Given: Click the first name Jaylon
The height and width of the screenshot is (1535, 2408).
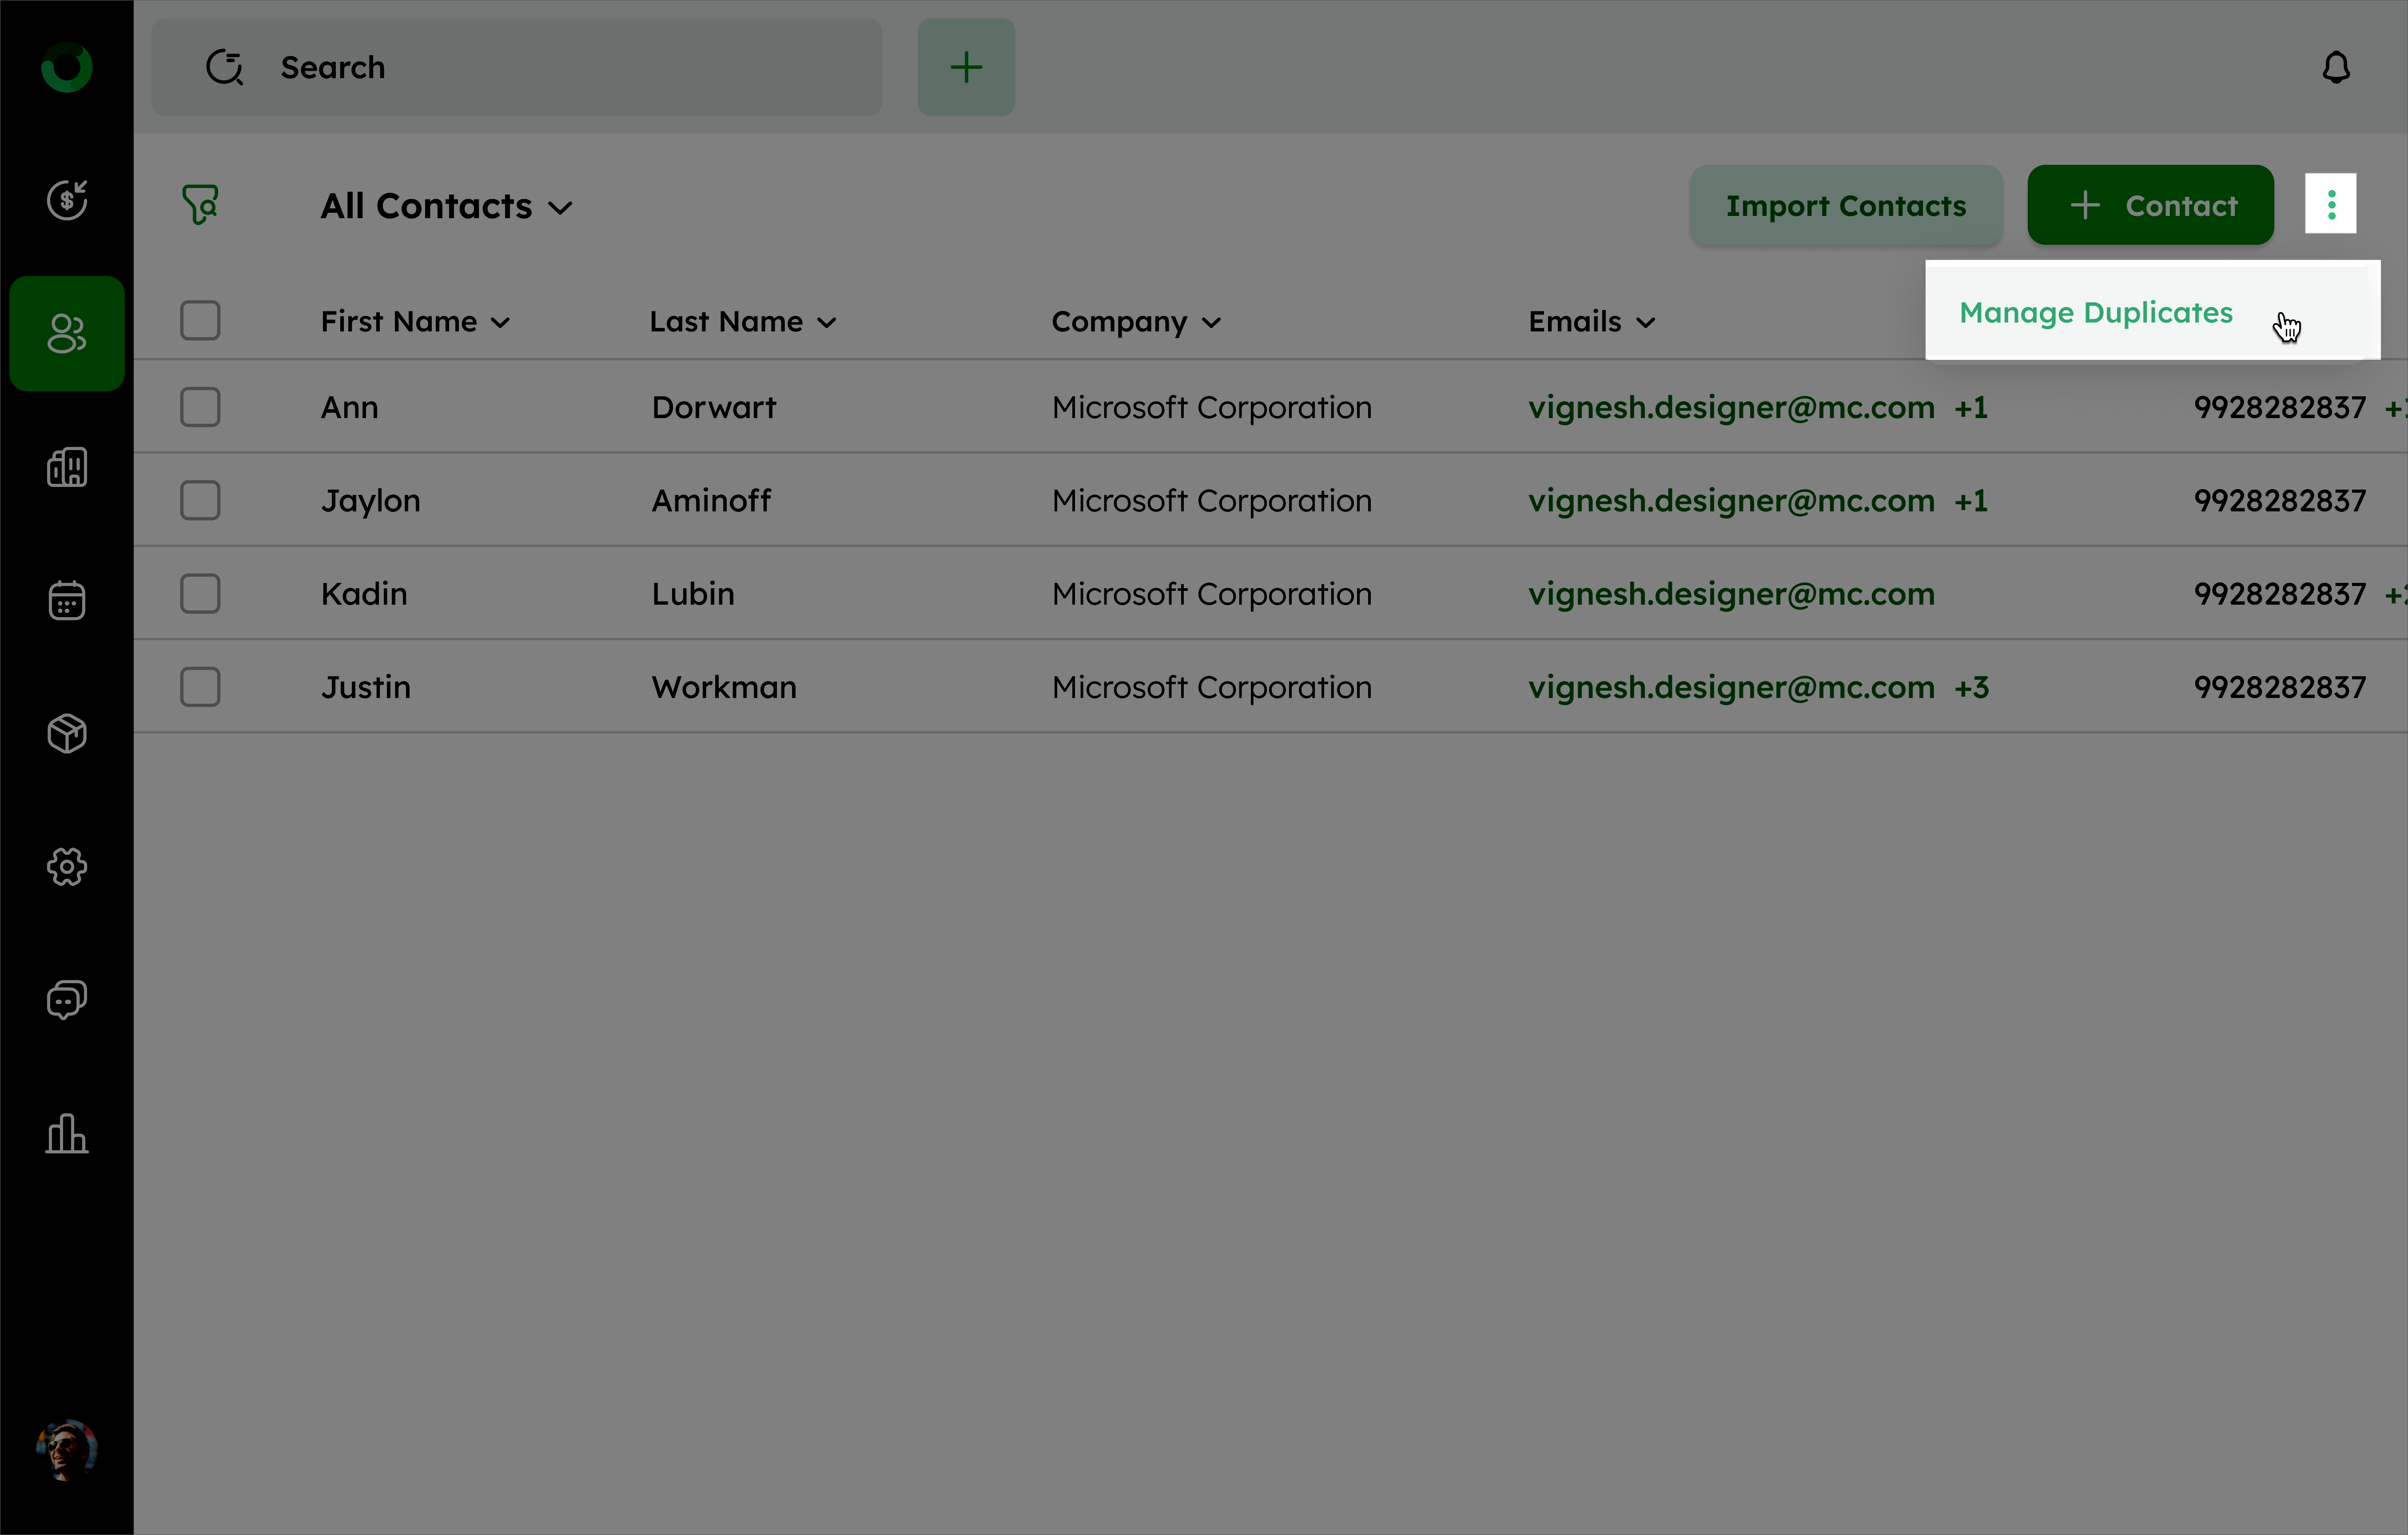Looking at the screenshot, I should (370, 501).
